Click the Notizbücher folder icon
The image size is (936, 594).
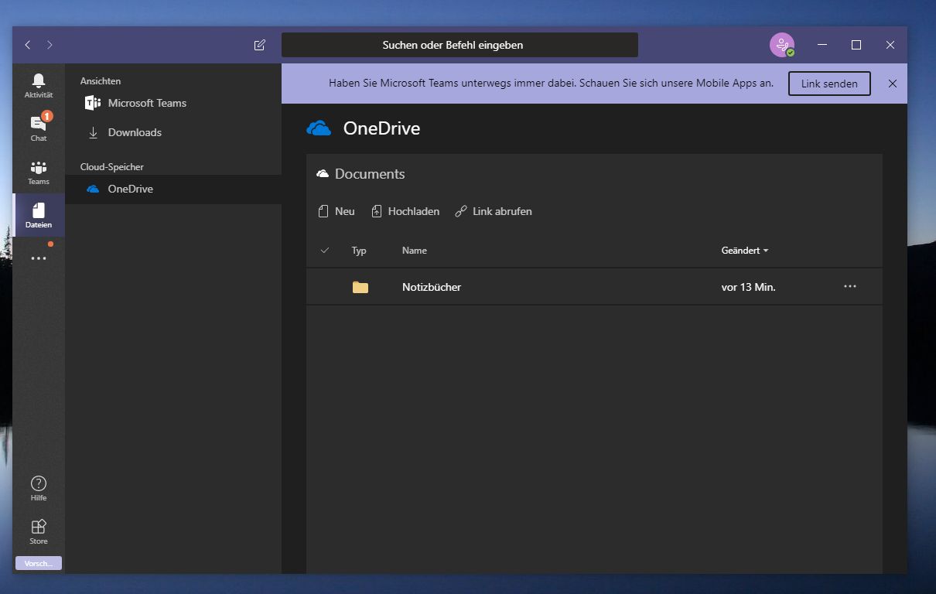coord(360,287)
